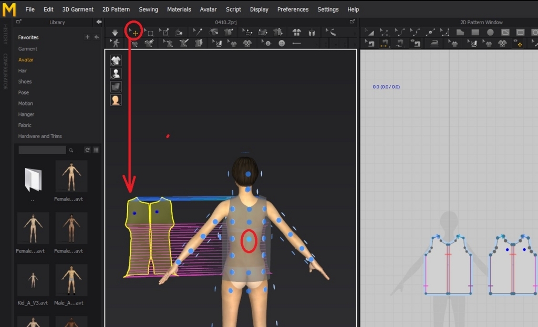Pop out the Library panel
Screen dimensions: 538x327
click(19, 22)
